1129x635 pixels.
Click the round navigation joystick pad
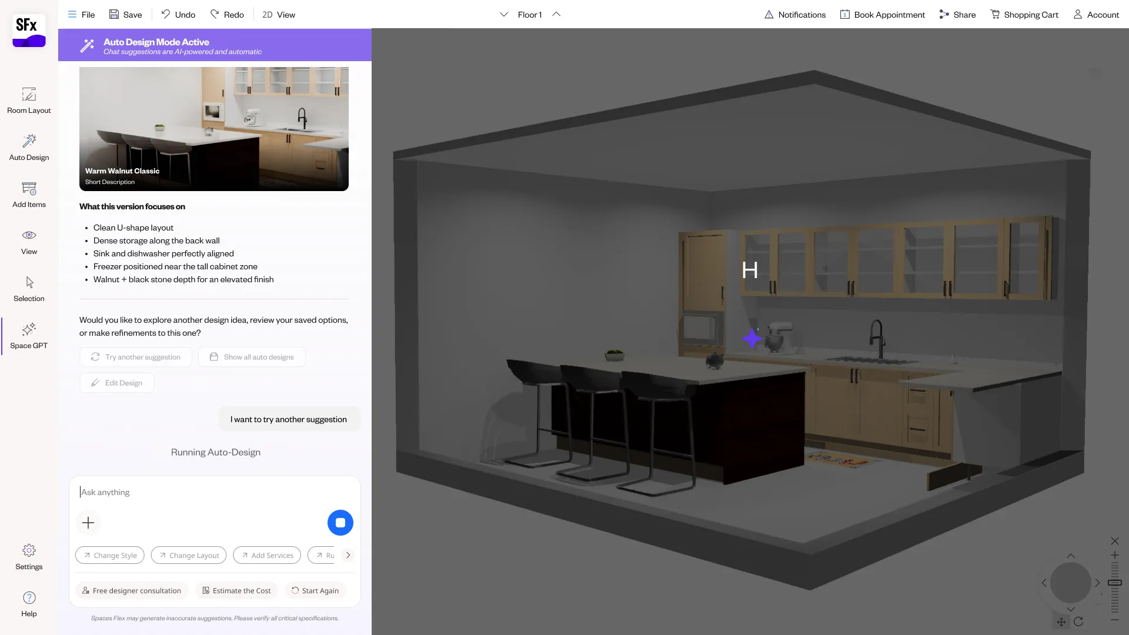point(1071,583)
